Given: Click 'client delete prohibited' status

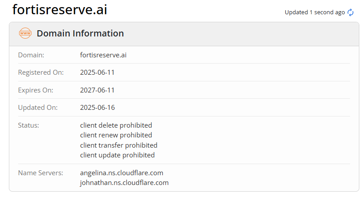Looking at the screenshot, I should pos(116,125).
